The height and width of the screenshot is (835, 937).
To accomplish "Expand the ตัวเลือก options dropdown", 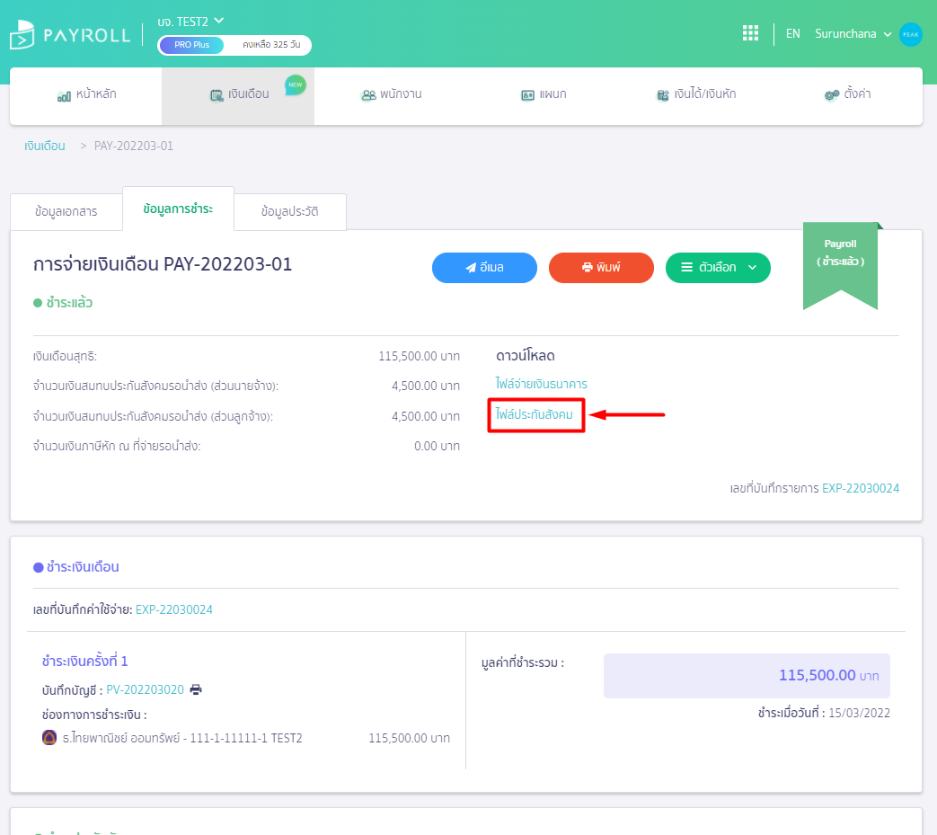I will tap(718, 268).
